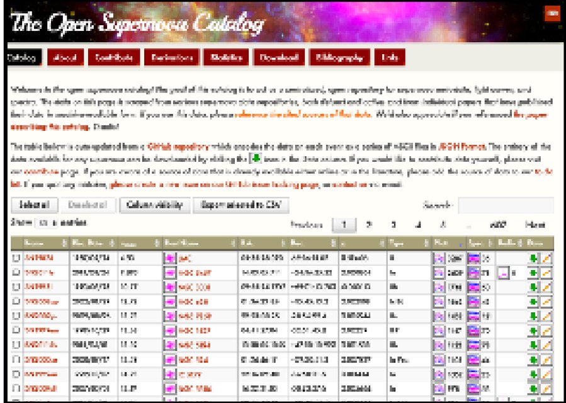This screenshot has width=566, height=403.
Task: Go to results page 3
Action: (x=393, y=225)
